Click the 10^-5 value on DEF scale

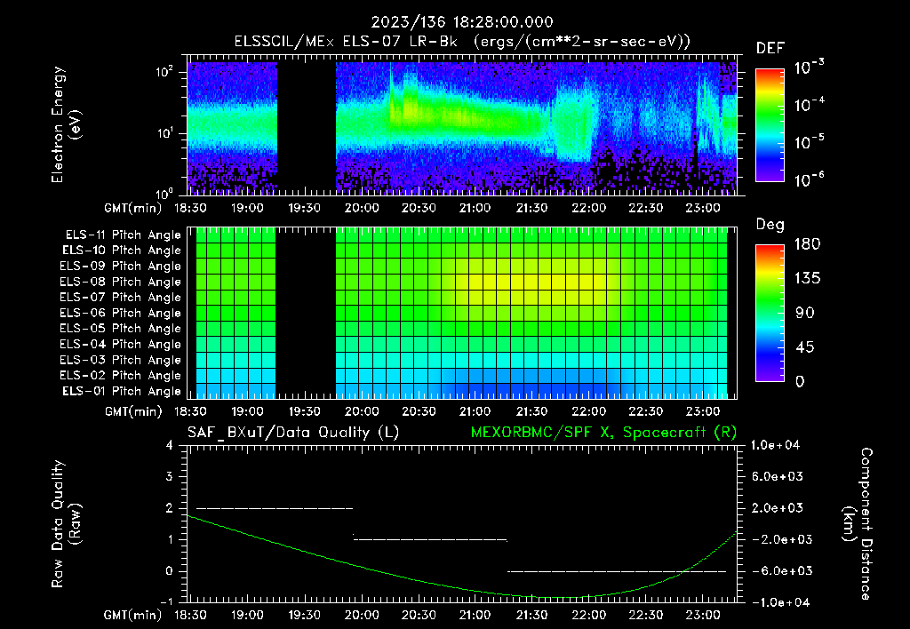click(809, 142)
